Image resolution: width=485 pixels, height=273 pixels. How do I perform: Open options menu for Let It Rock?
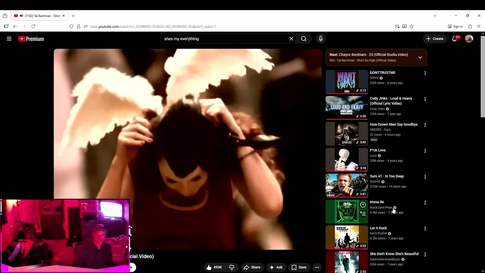click(425, 229)
